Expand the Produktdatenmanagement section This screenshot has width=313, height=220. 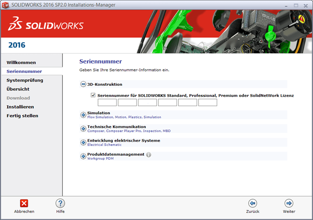click(83, 156)
